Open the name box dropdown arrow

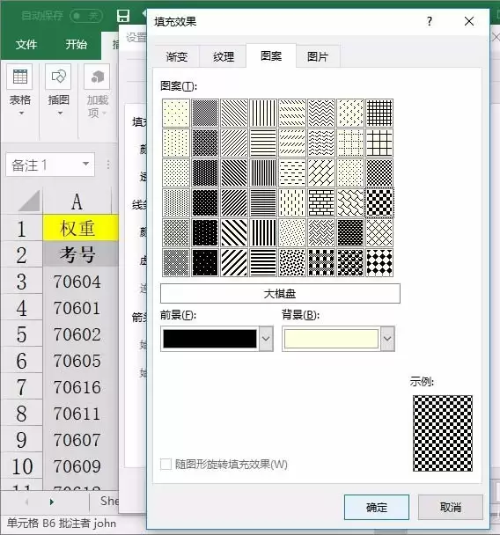pyautogui.click(x=85, y=165)
